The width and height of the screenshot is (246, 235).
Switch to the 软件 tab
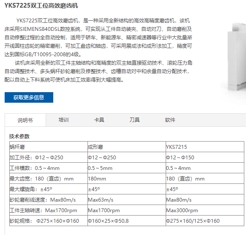click(170, 120)
